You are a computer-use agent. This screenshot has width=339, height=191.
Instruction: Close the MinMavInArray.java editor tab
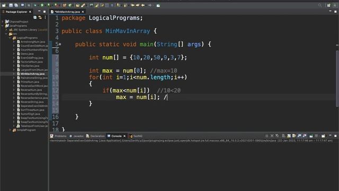point(83,12)
